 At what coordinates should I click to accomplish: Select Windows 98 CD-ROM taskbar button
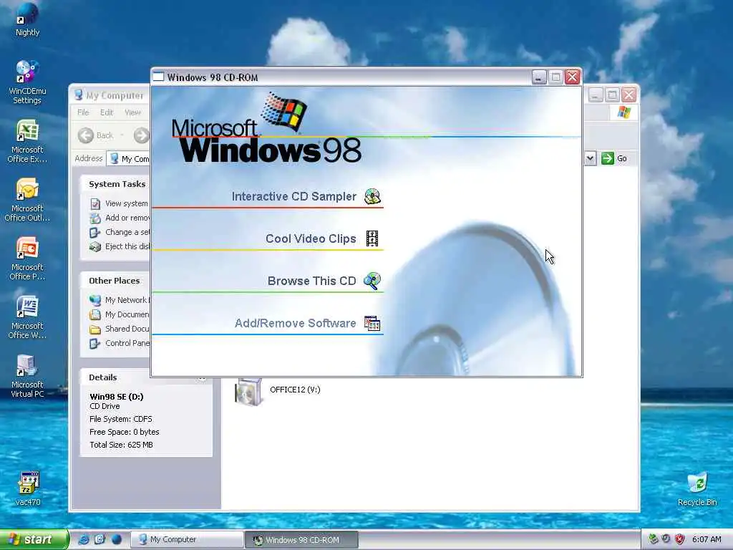coord(301,540)
